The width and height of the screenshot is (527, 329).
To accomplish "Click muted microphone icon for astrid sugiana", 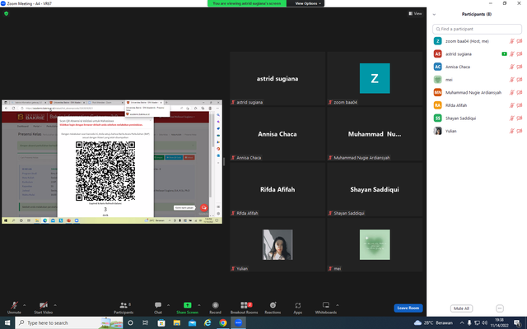I will [x=511, y=53].
